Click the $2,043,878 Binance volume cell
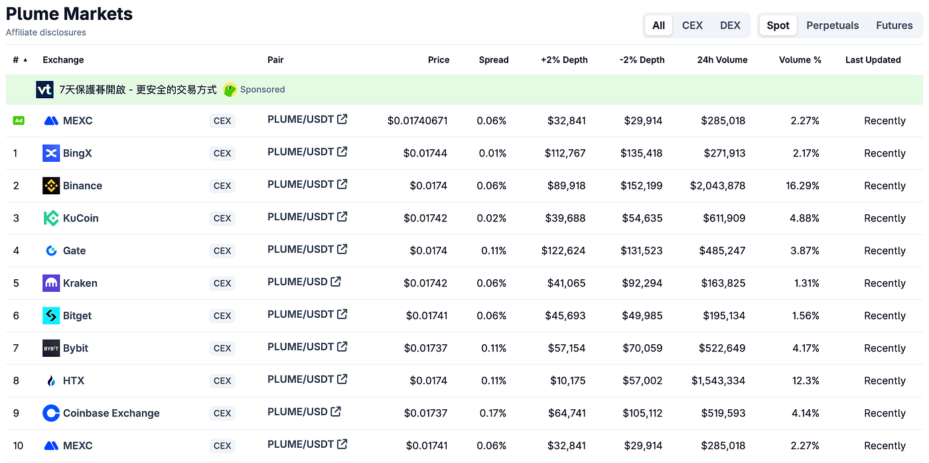929x463 pixels. [x=717, y=186]
